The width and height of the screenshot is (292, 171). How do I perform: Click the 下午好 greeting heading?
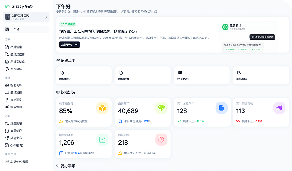(63, 7)
